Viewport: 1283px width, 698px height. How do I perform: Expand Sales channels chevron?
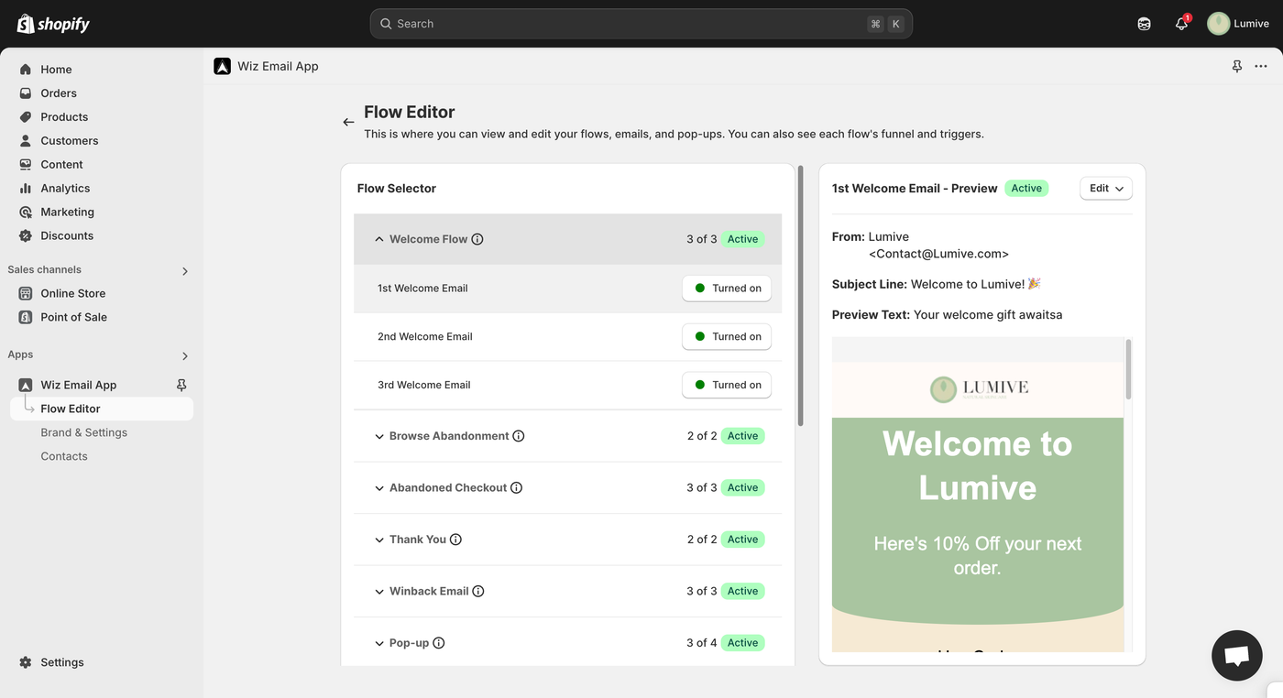(x=185, y=271)
